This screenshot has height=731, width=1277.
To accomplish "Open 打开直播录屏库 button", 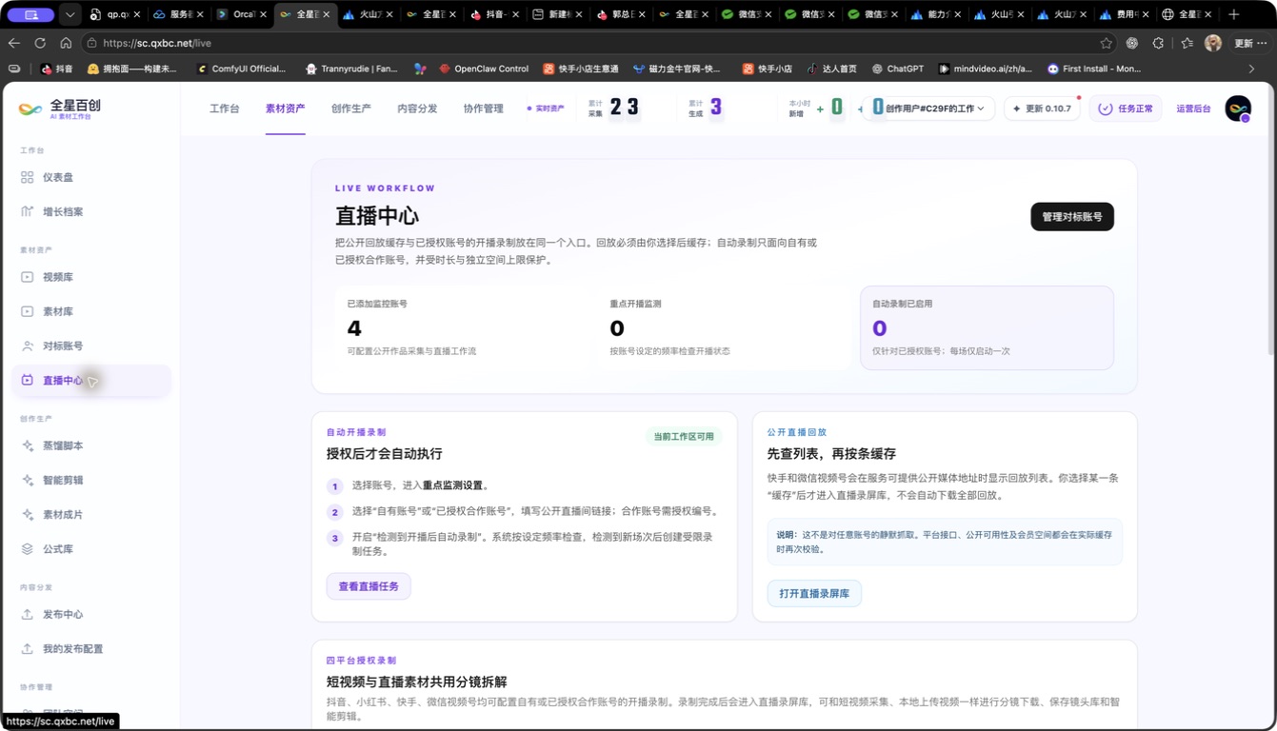I will pos(814,594).
